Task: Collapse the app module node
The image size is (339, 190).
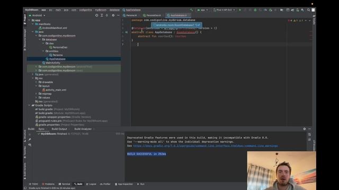Action: tap(30, 20)
